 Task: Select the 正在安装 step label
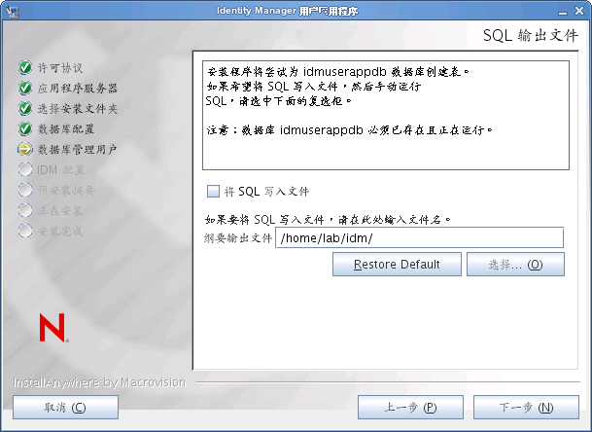(60, 211)
